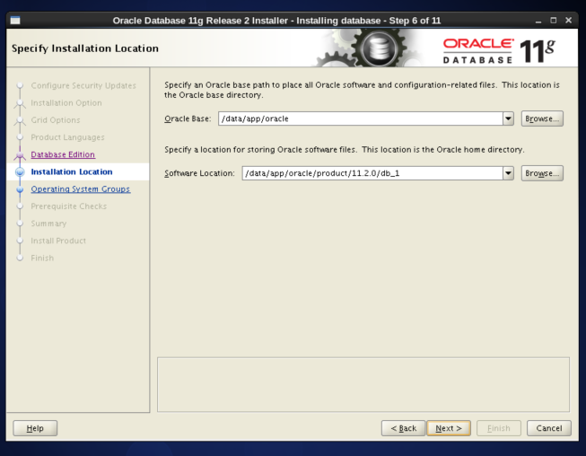
Task: Browse for the Software Location directory
Action: tap(542, 173)
